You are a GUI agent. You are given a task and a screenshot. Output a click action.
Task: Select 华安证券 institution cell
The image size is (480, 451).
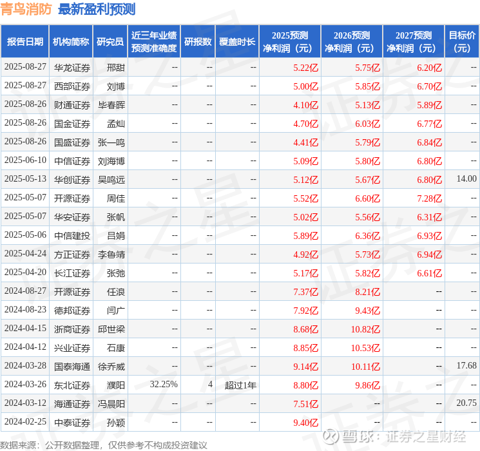(72, 217)
